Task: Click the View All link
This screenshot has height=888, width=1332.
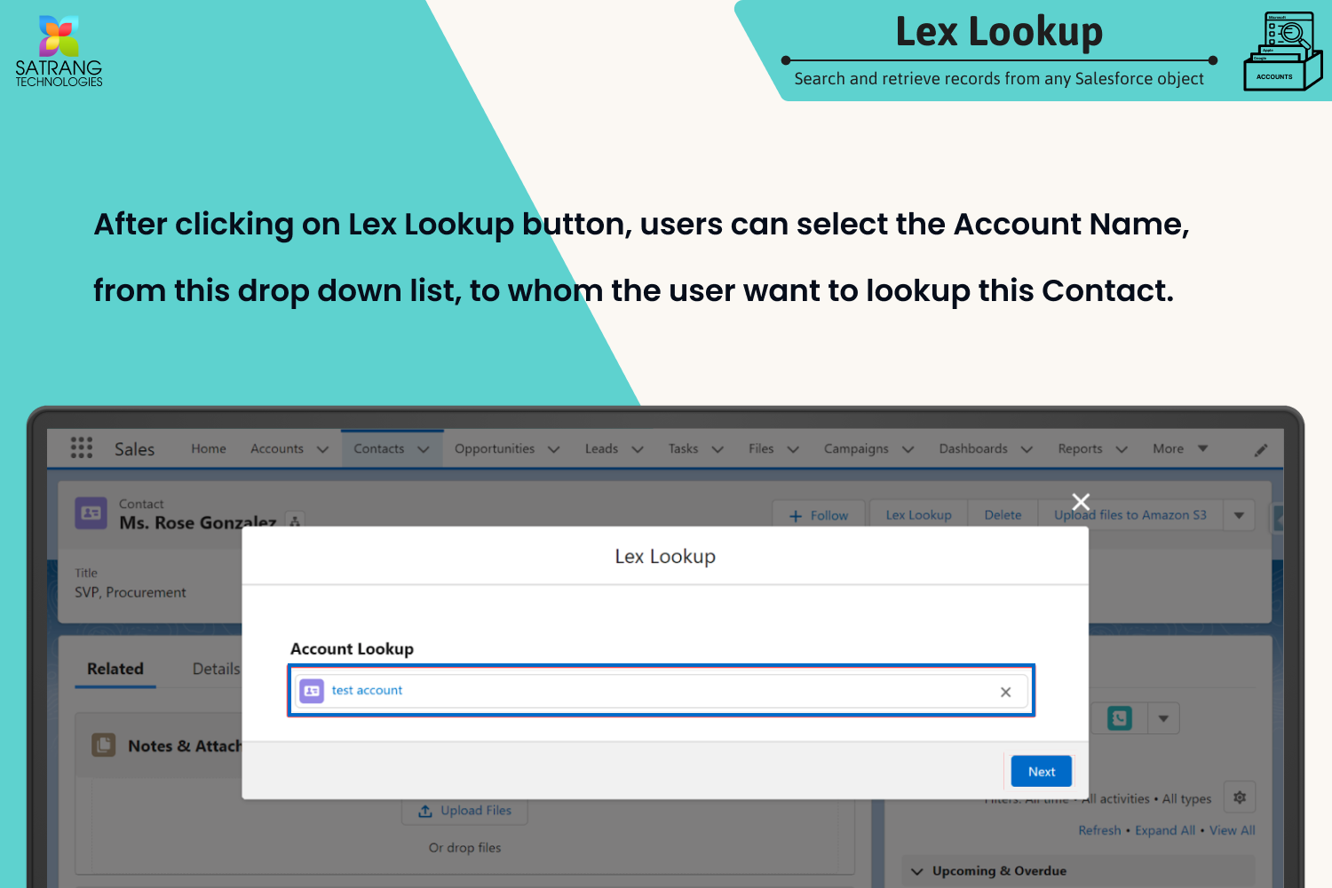Action: coord(1232,830)
